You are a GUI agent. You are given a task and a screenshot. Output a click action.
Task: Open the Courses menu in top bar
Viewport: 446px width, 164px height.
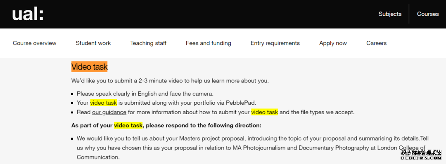pos(428,14)
